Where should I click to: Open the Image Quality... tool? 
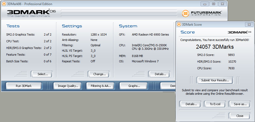point(68,86)
